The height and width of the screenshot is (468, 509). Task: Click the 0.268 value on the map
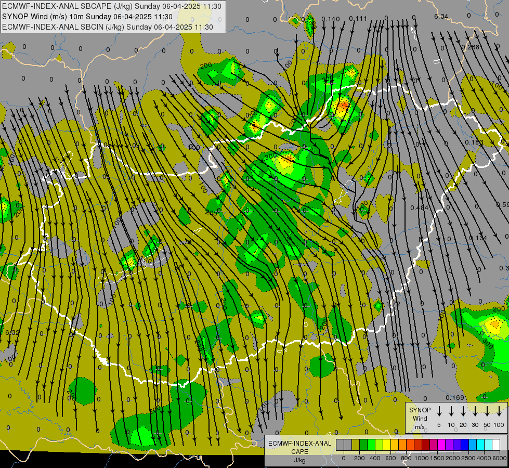pos(471,47)
